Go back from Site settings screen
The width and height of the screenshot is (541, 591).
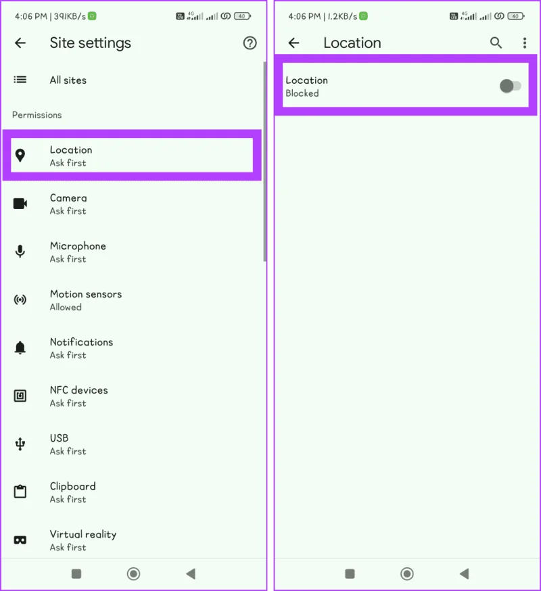click(20, 43)
